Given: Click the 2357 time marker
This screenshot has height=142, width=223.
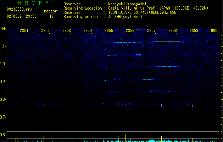Looking at the screenshot, I should click(151, 31).
